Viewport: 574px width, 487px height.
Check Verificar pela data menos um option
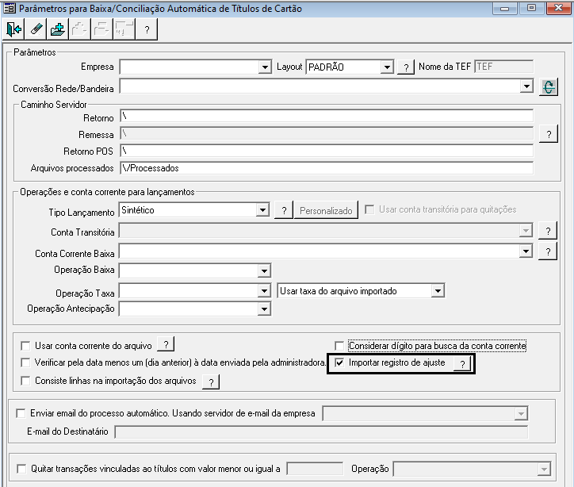click(x=25, y=362)
